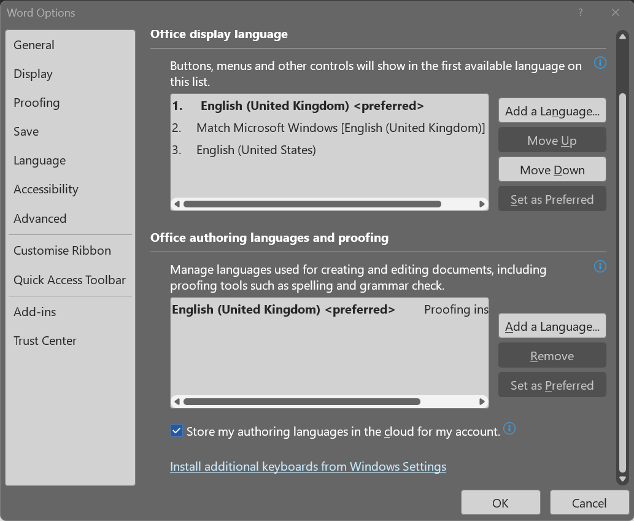Click the dialog scroll up arrow
634x521 pixels.
(x=623, y=36)
